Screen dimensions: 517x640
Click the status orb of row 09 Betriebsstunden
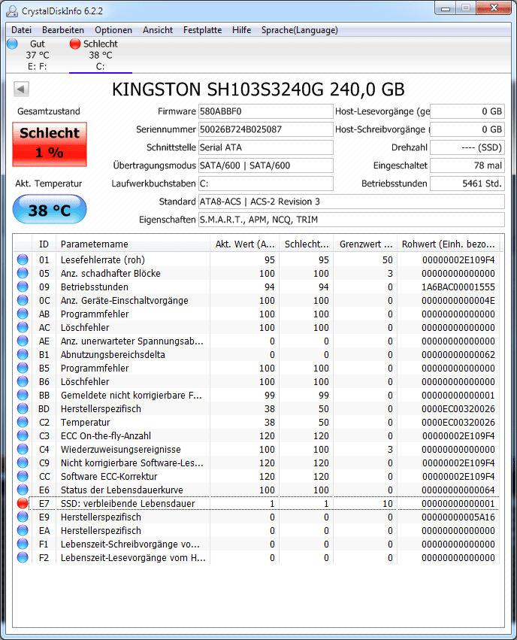pos(23,287)
